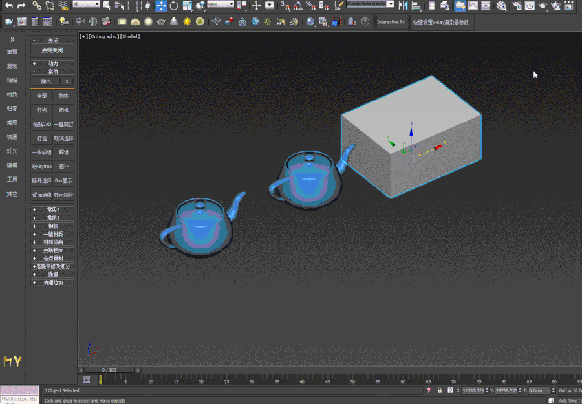Click the Edit Named Selection Sets icon
Screen dimensions: 582x404
[339, 5]
